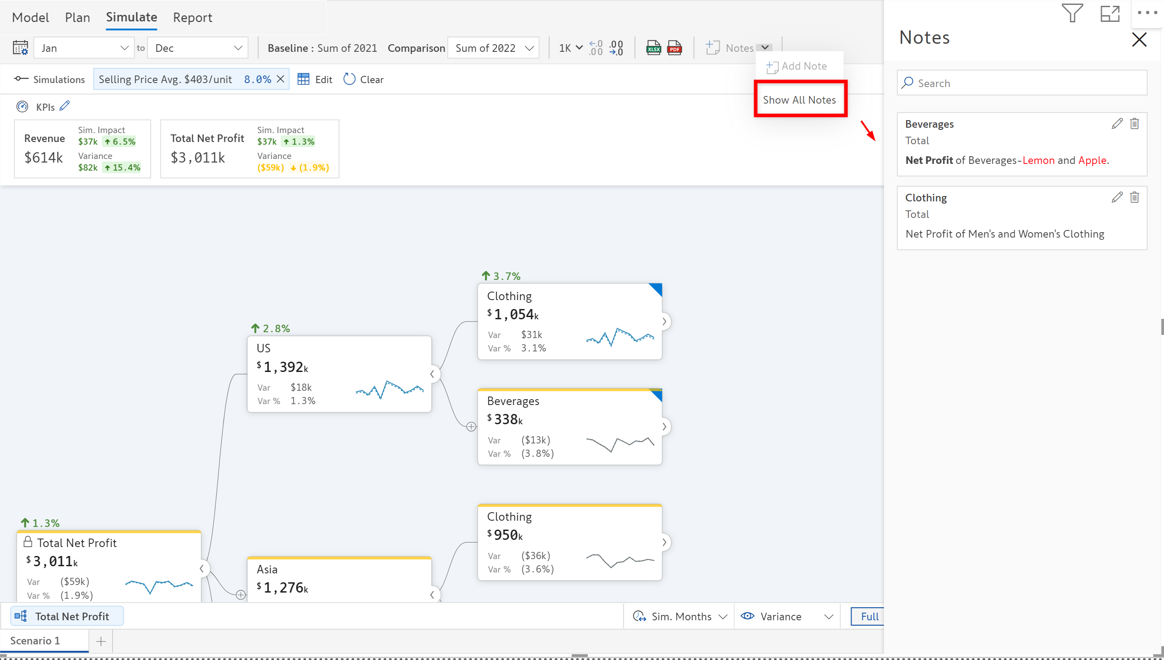Viewport: 1164px width, 660px height.
Task: Collapse the US node children
Action: [432, 374]
